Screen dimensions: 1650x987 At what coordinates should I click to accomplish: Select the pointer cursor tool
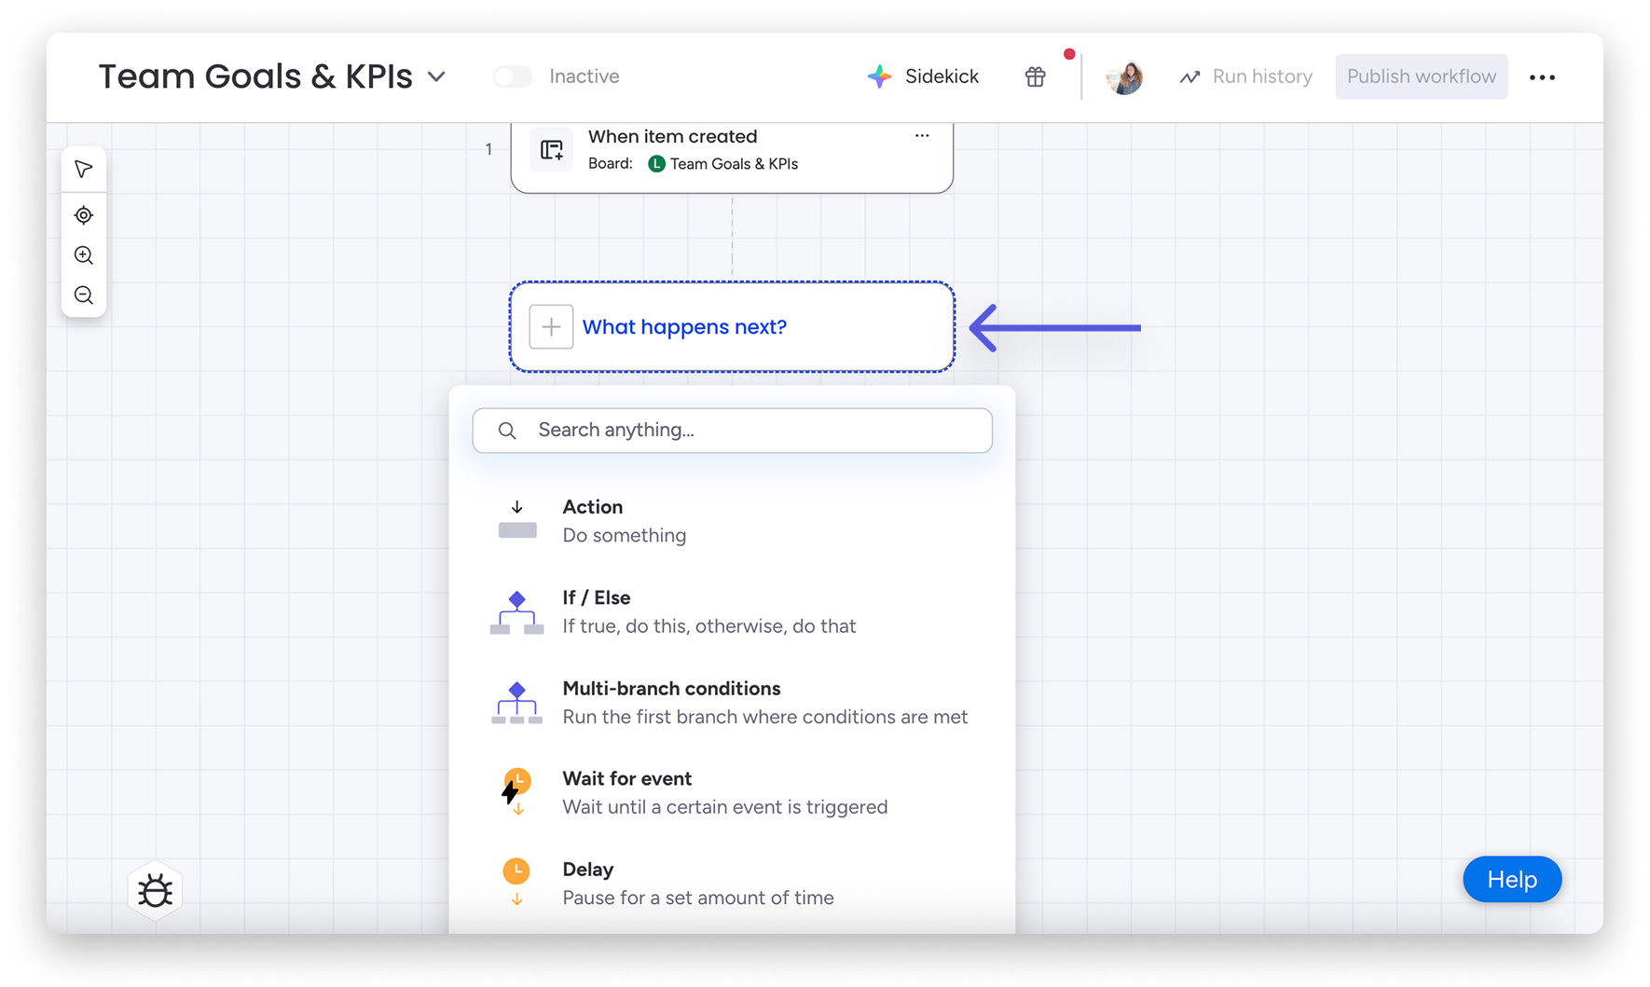coord(84,170)
